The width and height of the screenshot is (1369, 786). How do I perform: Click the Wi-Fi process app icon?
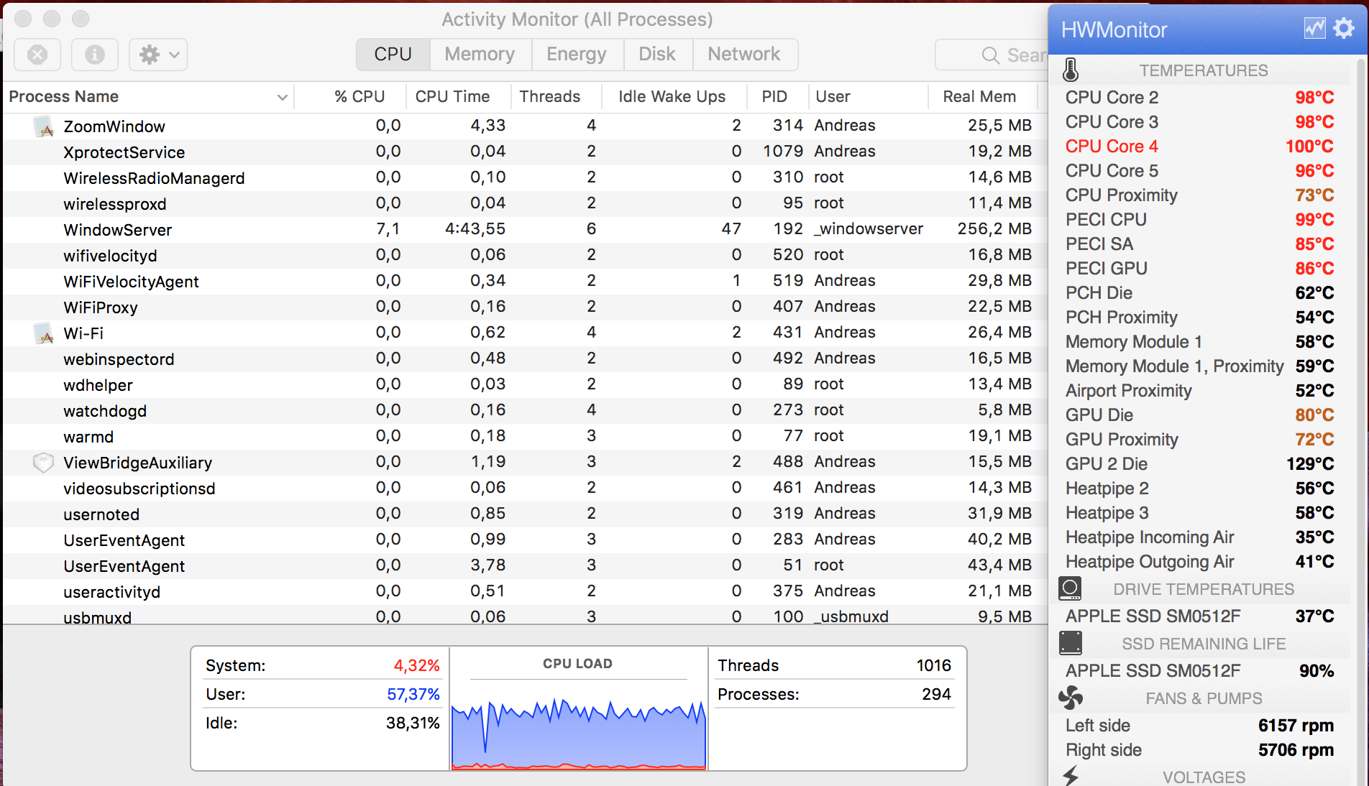point(44,333)
